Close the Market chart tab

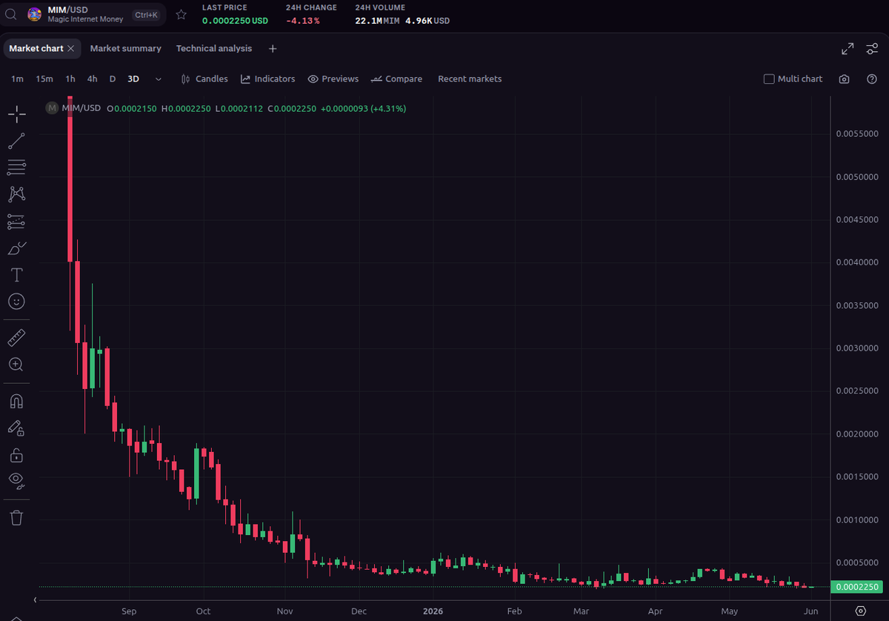[x=71, y=48]
